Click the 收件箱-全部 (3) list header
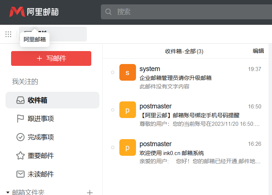 pyautogui.click(x=184, y=51)
